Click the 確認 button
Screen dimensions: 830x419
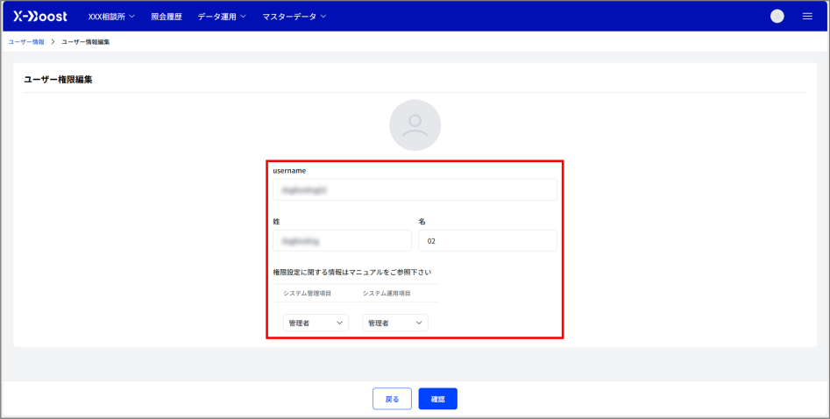coord(437,399)
